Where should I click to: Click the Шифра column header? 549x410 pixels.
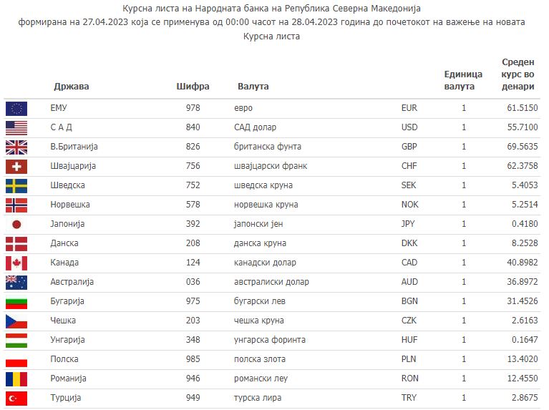193,87
